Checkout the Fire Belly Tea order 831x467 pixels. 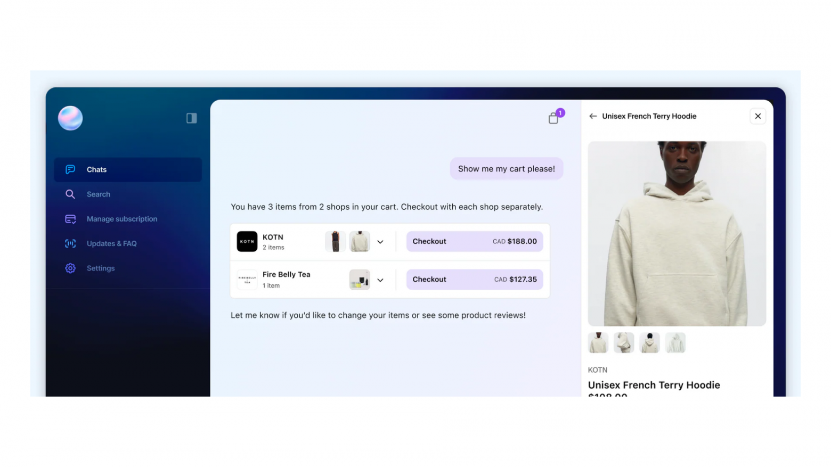[474, 279]
